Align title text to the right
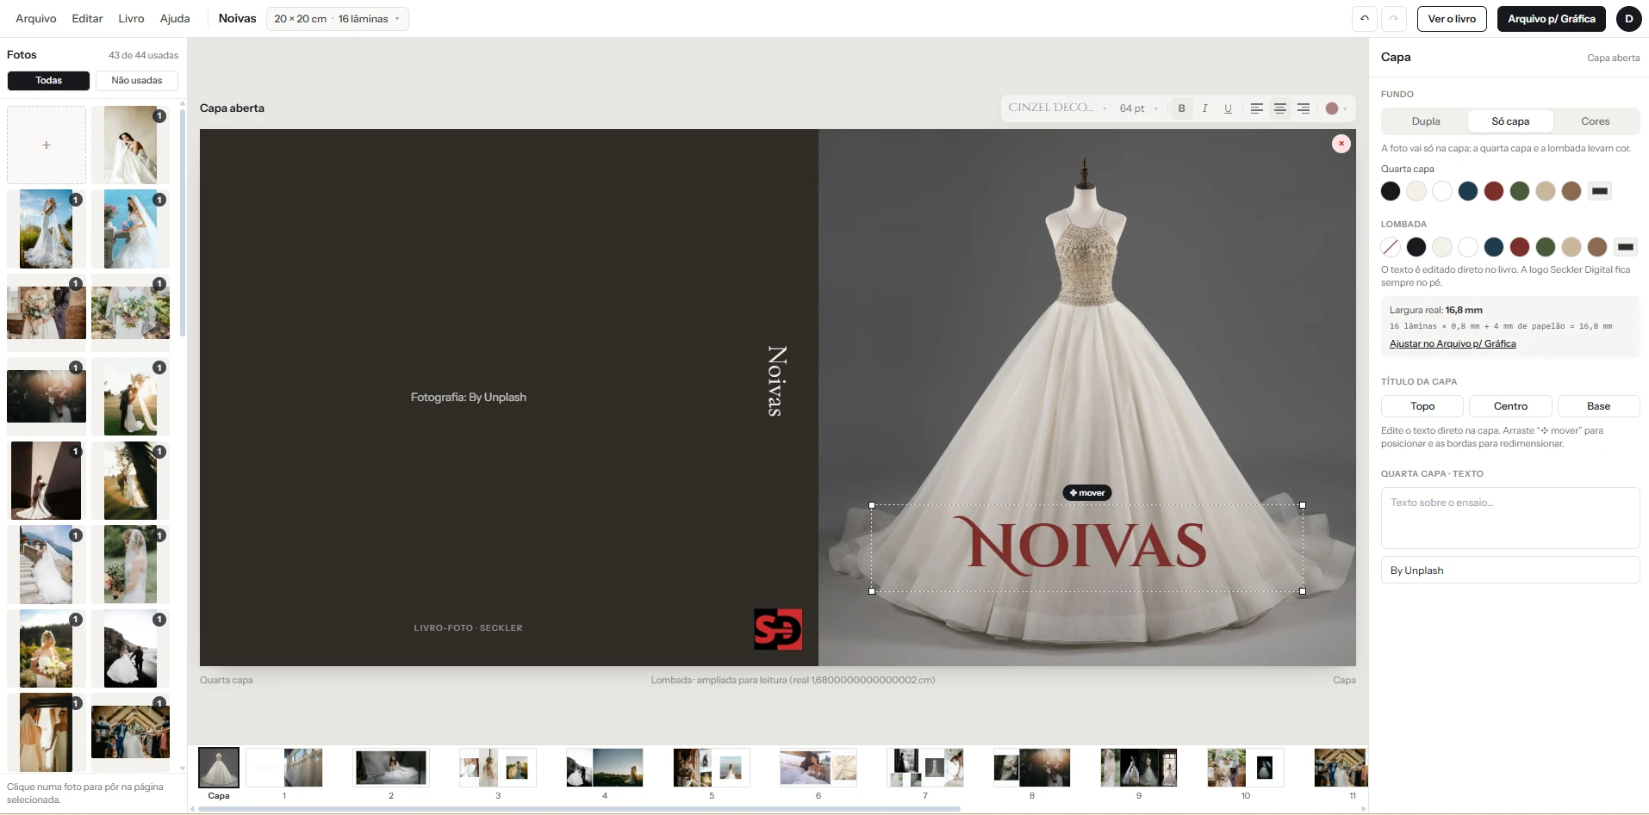This screenshot has height=815, width=1649. (x=1304, y=108)
